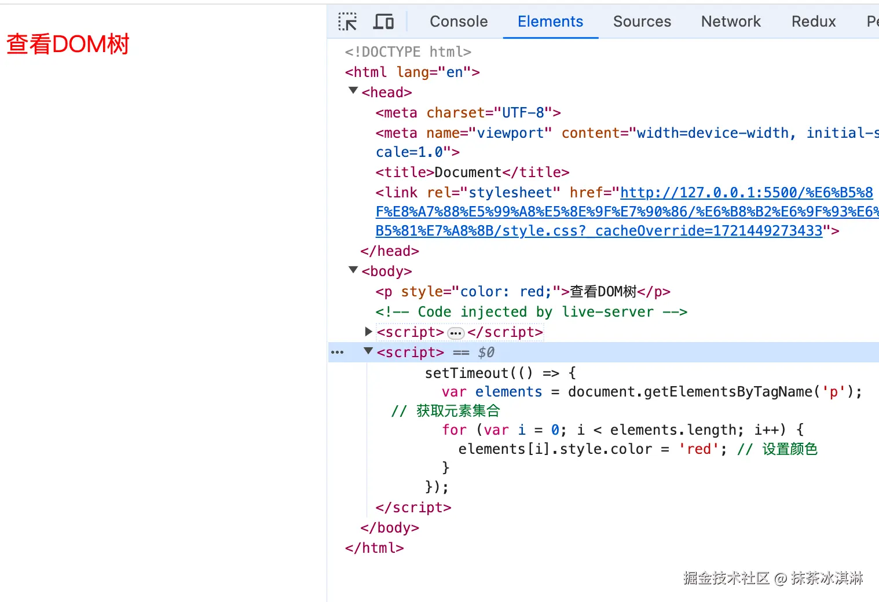Select the meta viewport node
This screenshot has height=602, width=879.
click(627, 142)
